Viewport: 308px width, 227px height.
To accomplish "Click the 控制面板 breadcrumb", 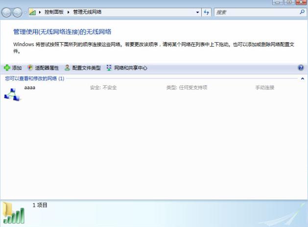I will coord(54,12).
